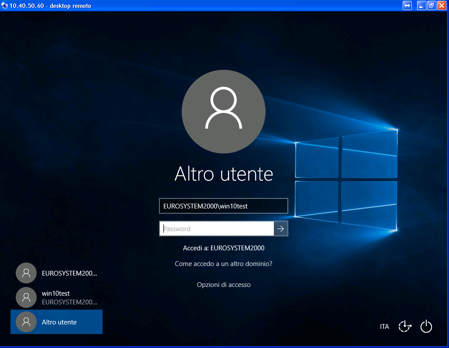Image resolution: width=449 pixels, height=348 pixels.
Task: Click the window title '10.40.50.60 - desktop remoto'
Action: click(50, 6)
